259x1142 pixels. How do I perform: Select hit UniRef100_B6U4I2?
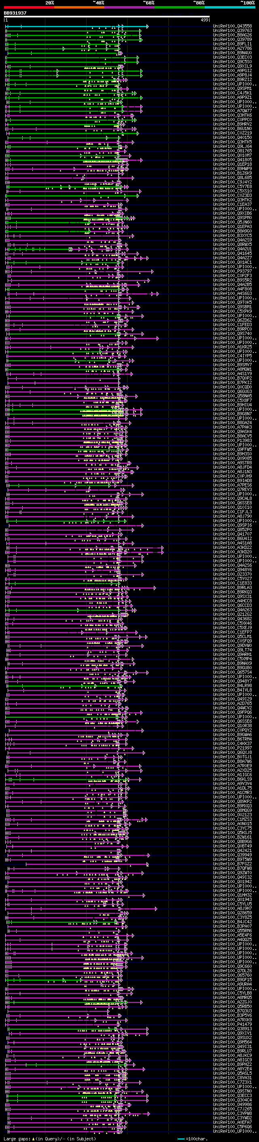coord(232,539)
